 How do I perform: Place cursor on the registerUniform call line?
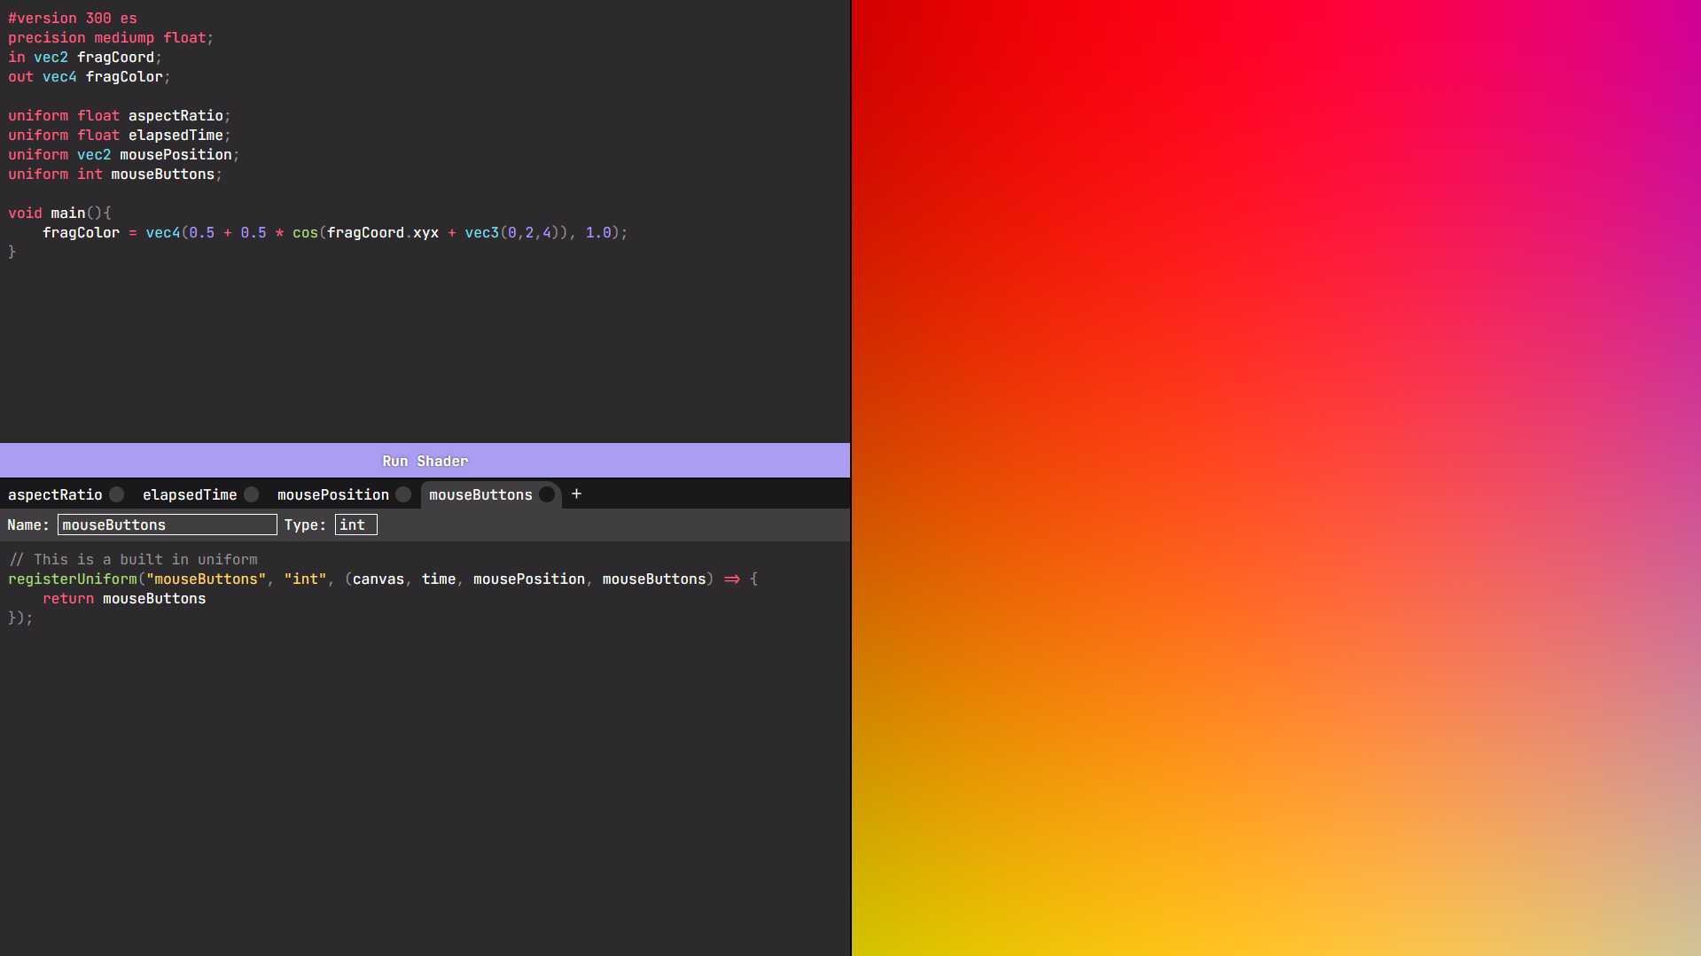382,579
